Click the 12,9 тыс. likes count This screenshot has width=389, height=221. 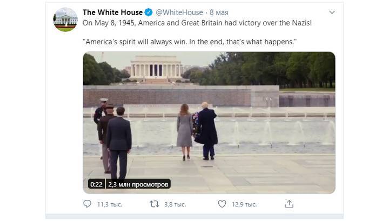(x=244, y=204)
